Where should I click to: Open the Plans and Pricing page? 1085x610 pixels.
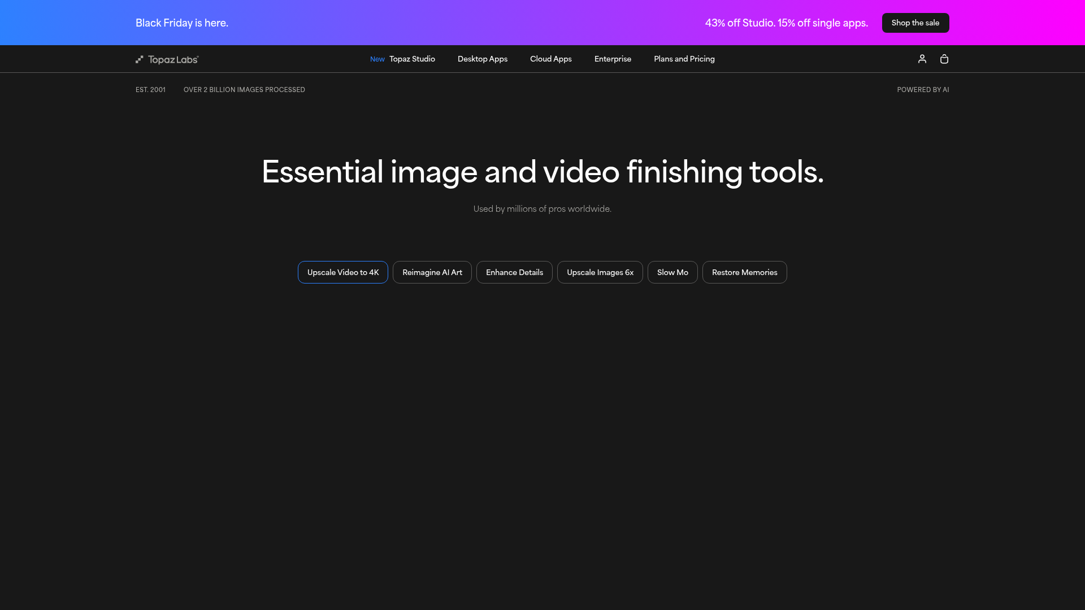(684, 59)
